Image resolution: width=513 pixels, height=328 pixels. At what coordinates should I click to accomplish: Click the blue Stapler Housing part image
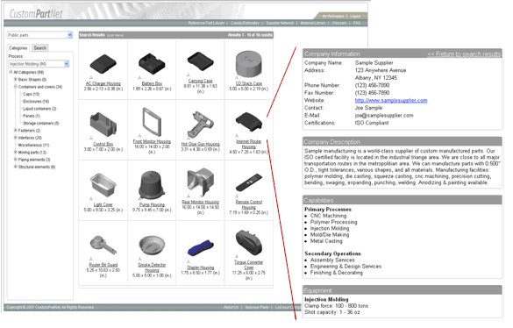click(x=200, y=248)
